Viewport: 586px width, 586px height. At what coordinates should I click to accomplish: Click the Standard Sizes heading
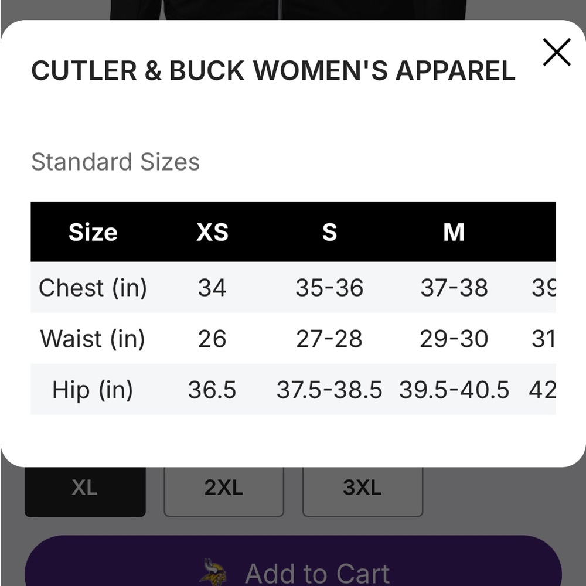point(115,162)
